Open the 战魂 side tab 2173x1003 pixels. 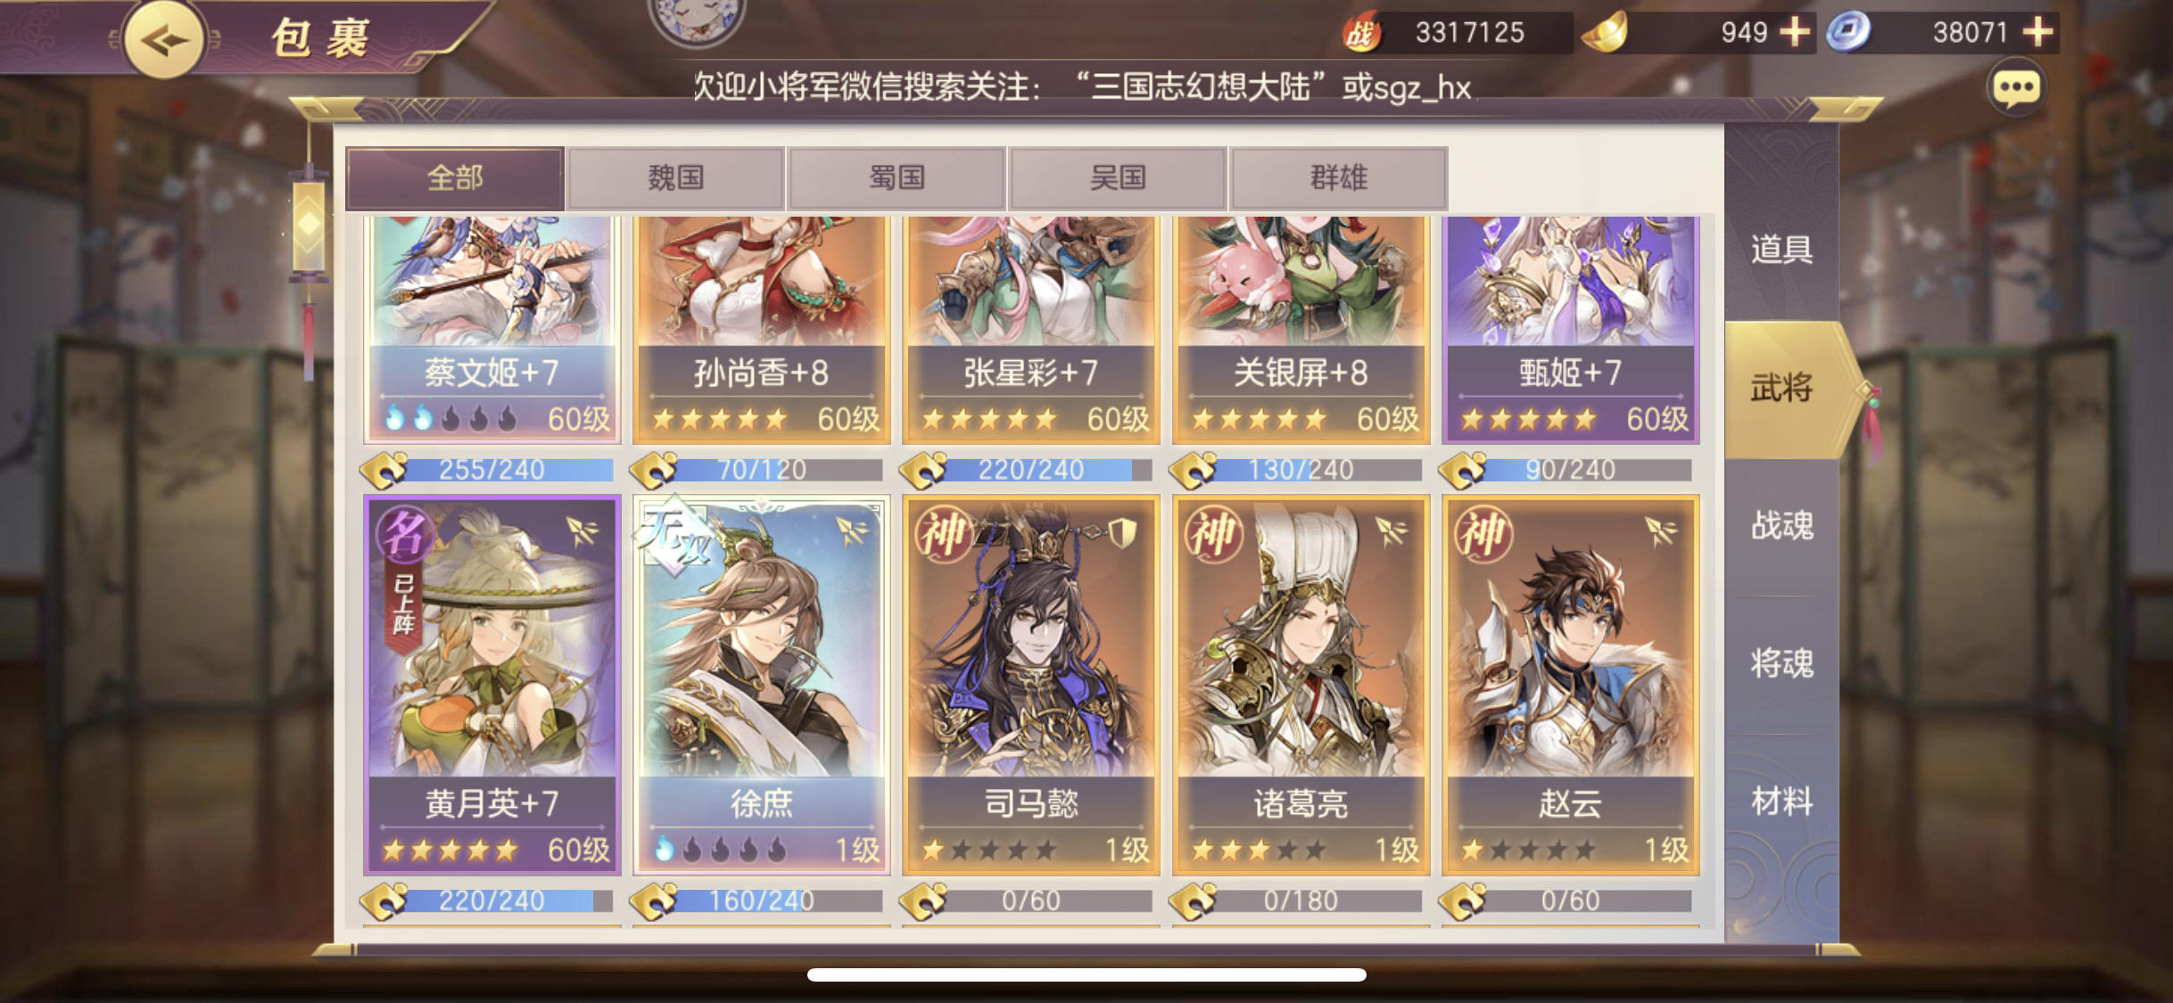(x=1781, y=526)
